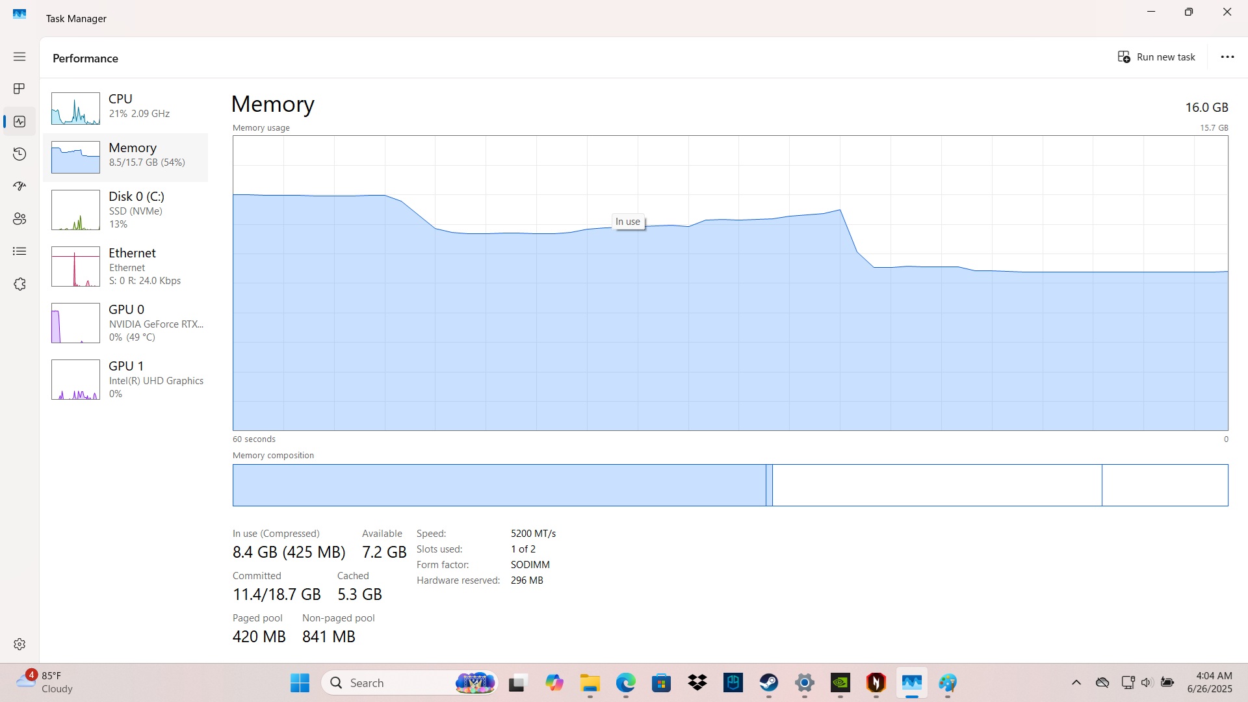1248x702 pixels.
Task: Open Steam from the taskbar
Action: pos(769,683)
